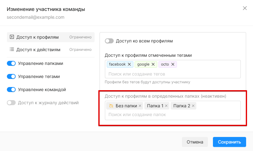Click the Папка 2 chip label
253x151 pixels.
(182, 106)
